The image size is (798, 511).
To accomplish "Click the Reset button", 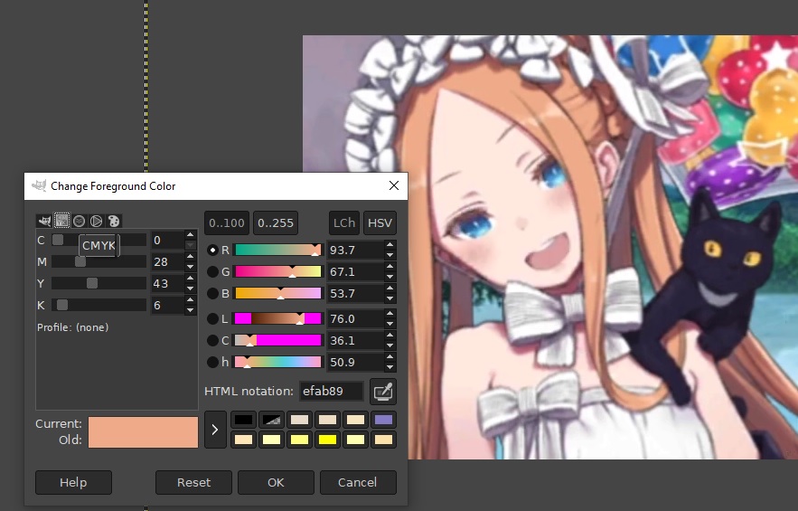I will (x=193, y=482).
